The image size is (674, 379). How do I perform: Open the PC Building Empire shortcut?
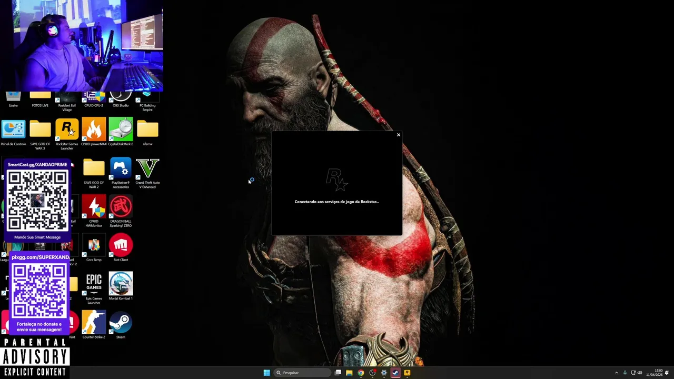coord(147,102)
